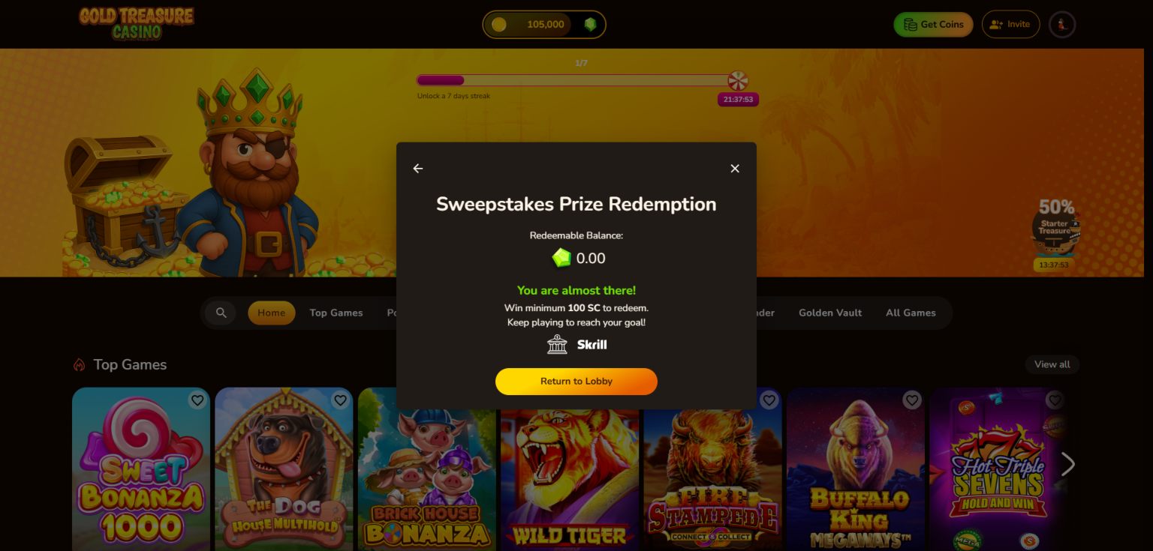Click the gold coin balance icon
The image size is (1153, 551).
pyautogui.click(x=498, y=25)
